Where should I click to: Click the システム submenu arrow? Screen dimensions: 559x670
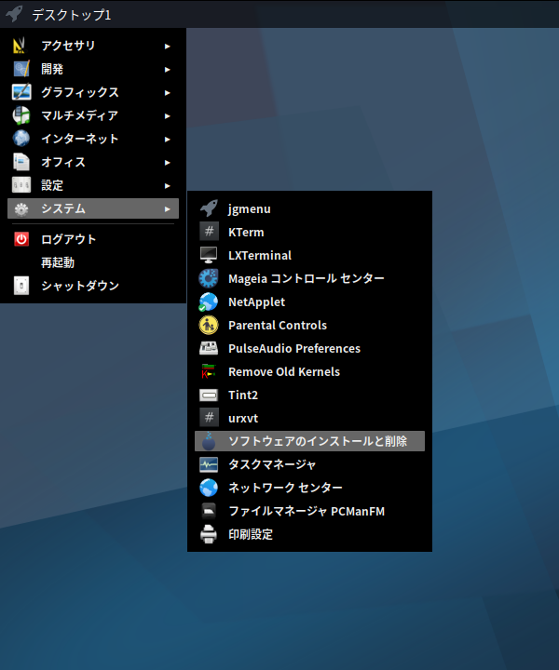click(167, 209)
